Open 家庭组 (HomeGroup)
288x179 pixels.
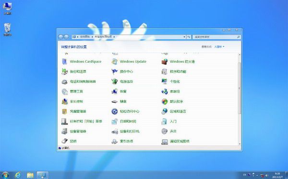tap(170, 91)
